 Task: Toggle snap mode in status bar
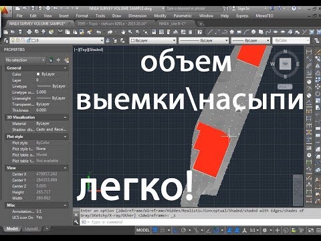163,230
